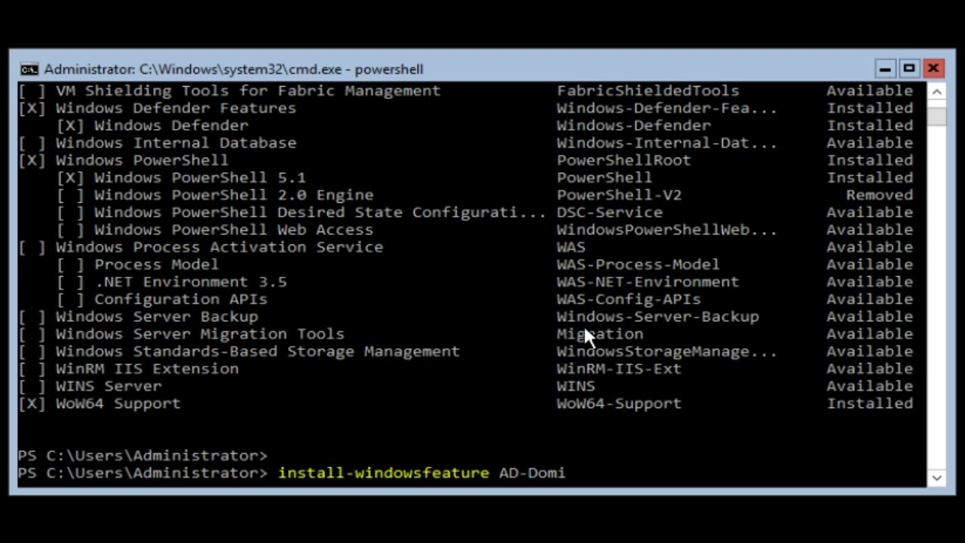Click the Windows Internal Database checkbox
Viewport: 965px width, 543px height.
(32, 143)
